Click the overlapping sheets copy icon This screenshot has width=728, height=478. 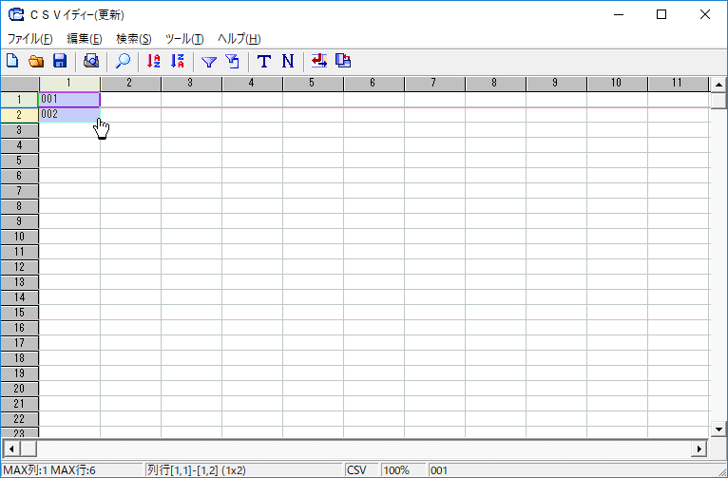[343, 61]
